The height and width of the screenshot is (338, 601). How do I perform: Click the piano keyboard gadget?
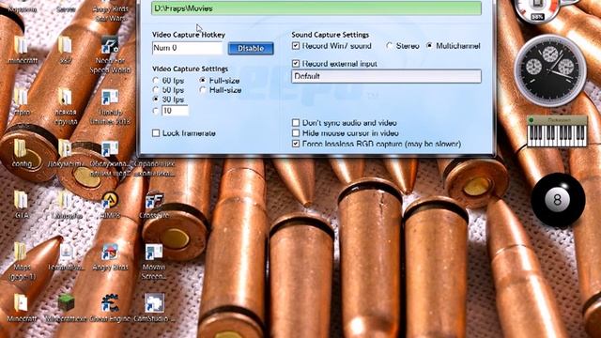(x=557, y=132)
